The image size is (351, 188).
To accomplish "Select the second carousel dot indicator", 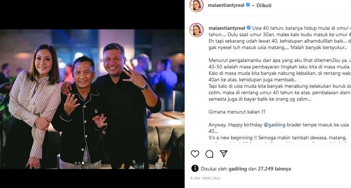I will (x=79, y=163).
